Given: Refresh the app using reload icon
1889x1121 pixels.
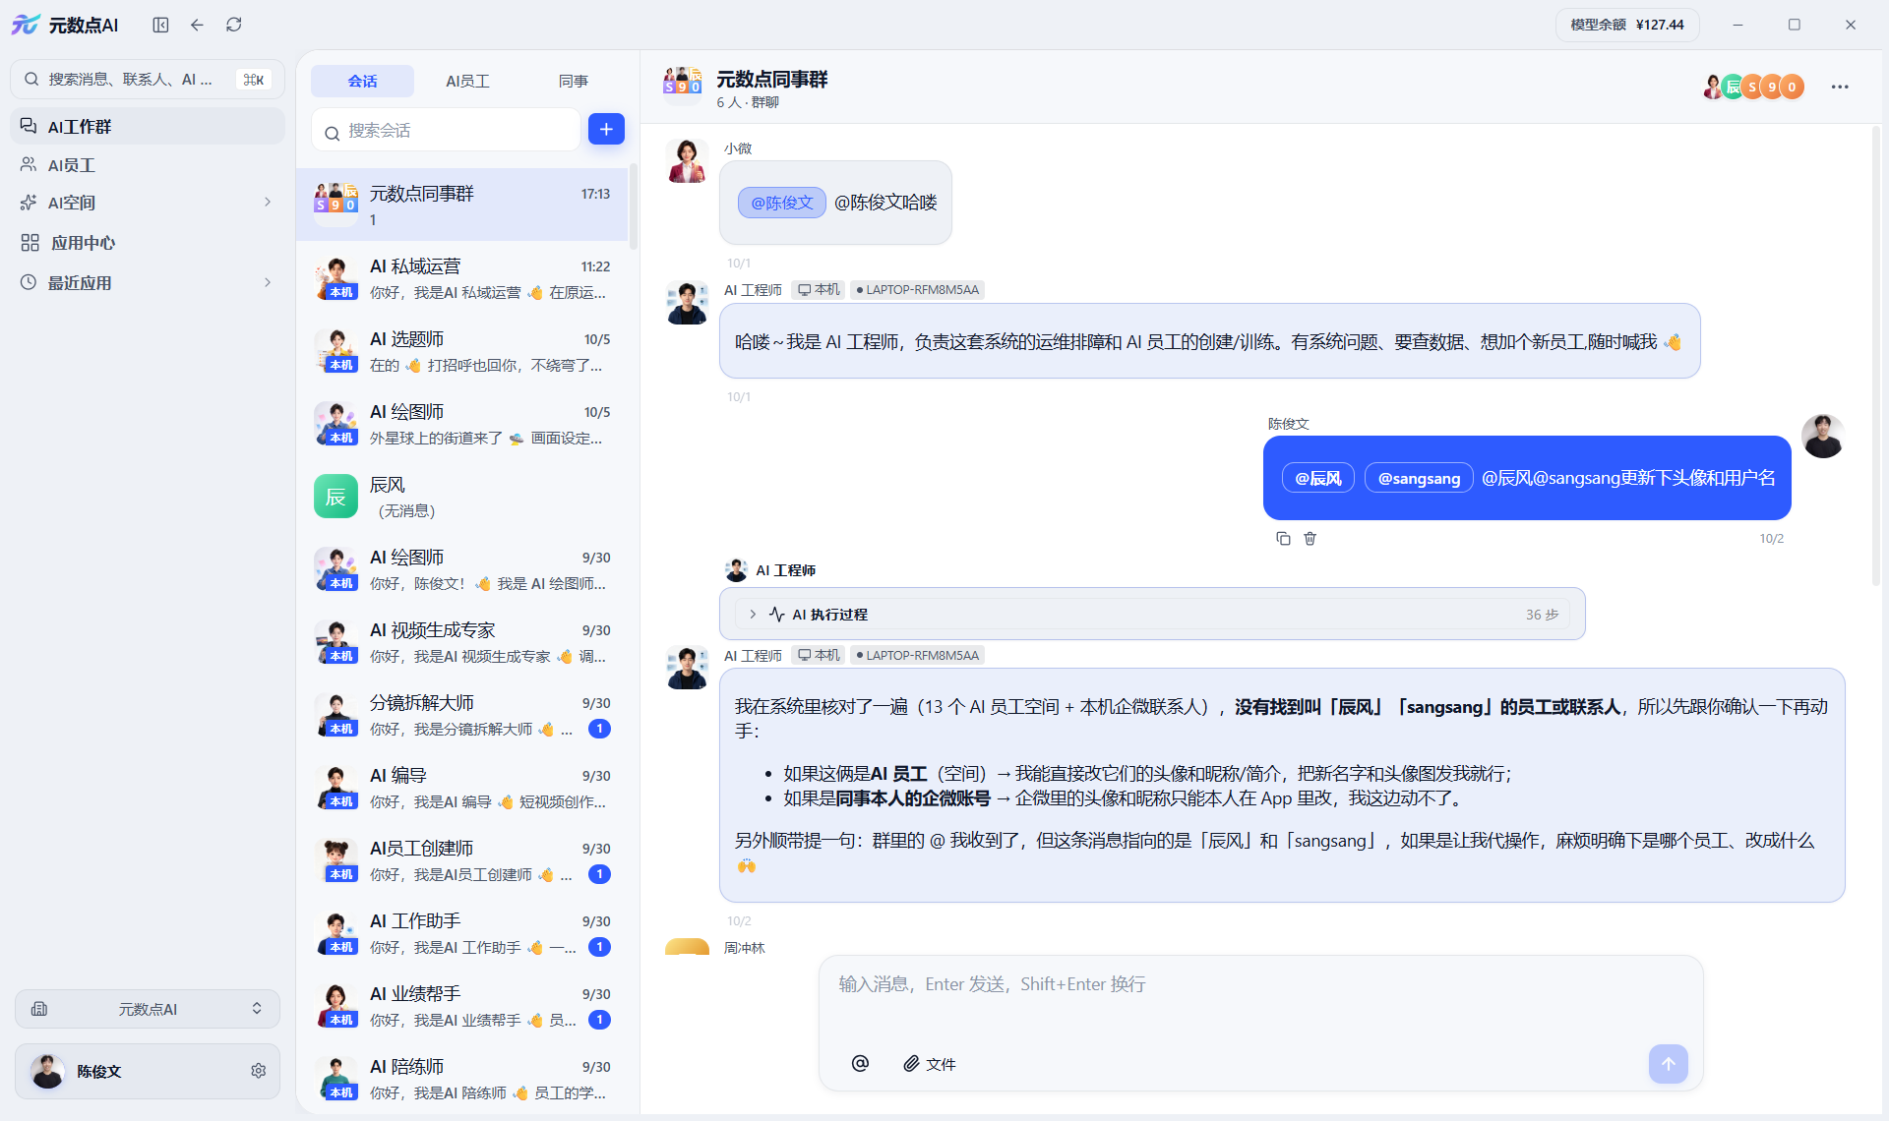Looking at the screenshot, I should tap(233, 25).
